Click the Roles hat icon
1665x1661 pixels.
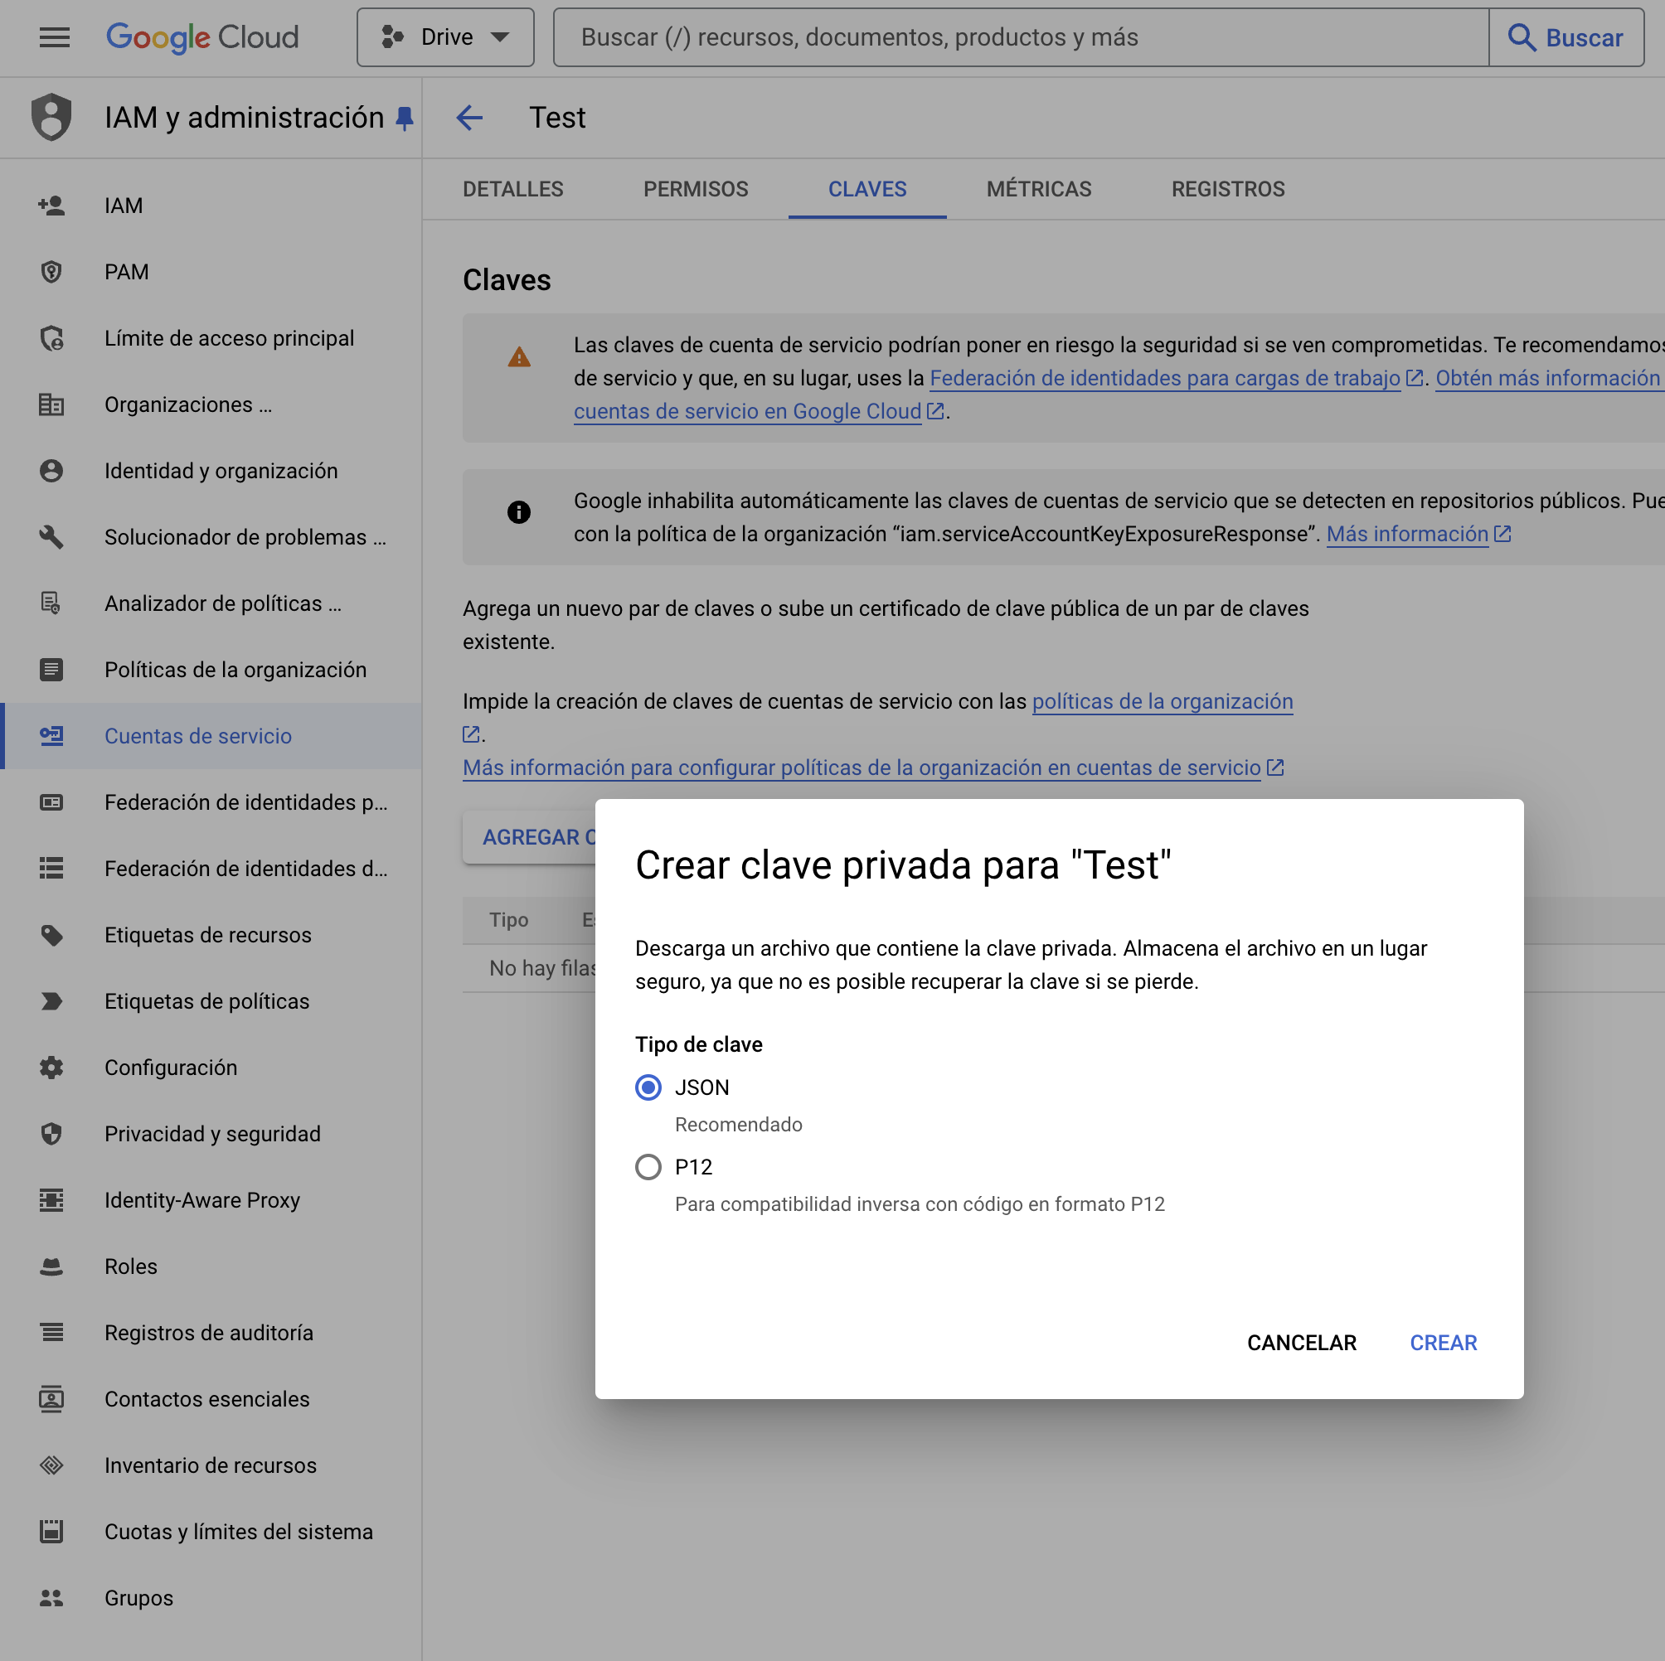[x=51, y=1266]
